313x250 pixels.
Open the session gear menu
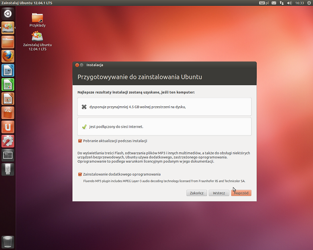309,3
